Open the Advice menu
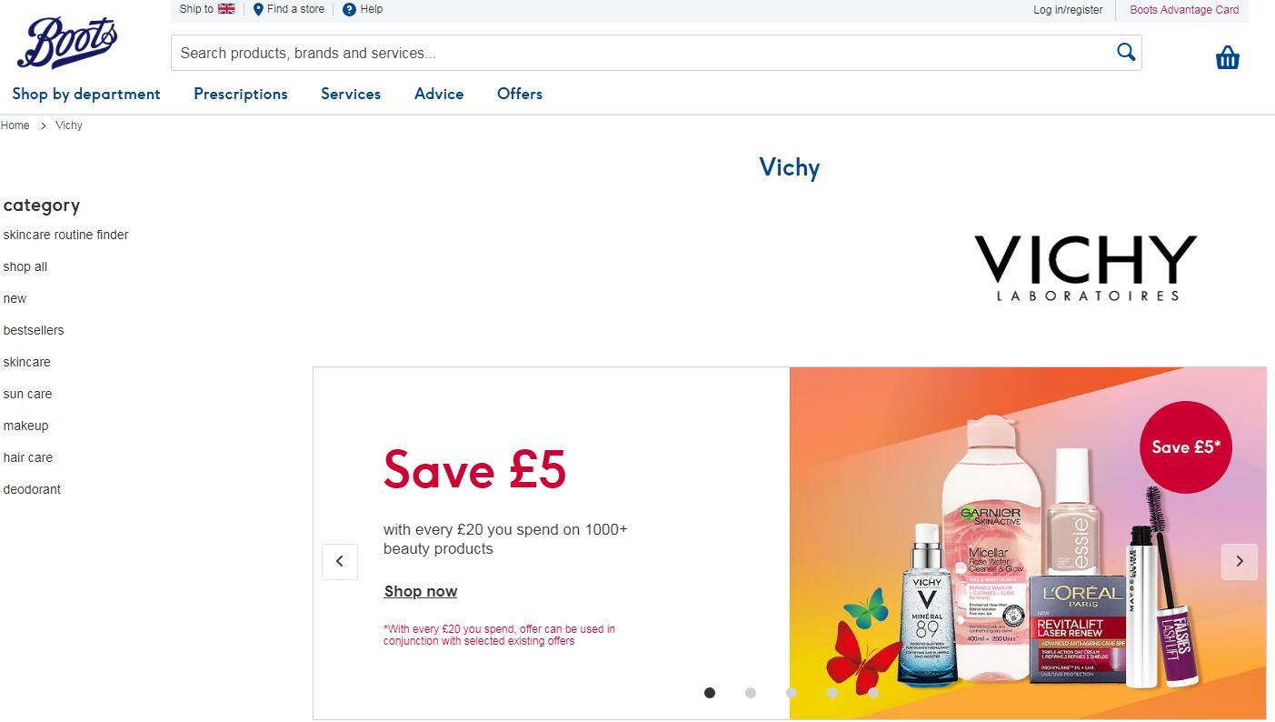This screenshot has height=722, width=1275. (439, 94)
